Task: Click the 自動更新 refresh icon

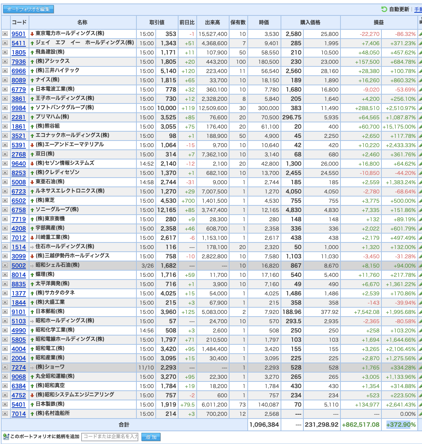Action: (384, 9)
